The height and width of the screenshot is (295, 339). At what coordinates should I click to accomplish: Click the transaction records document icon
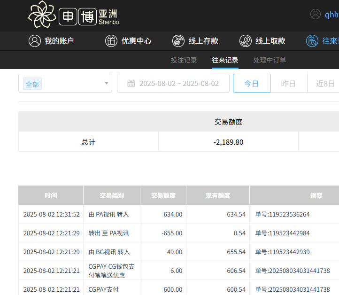(312, 41)
